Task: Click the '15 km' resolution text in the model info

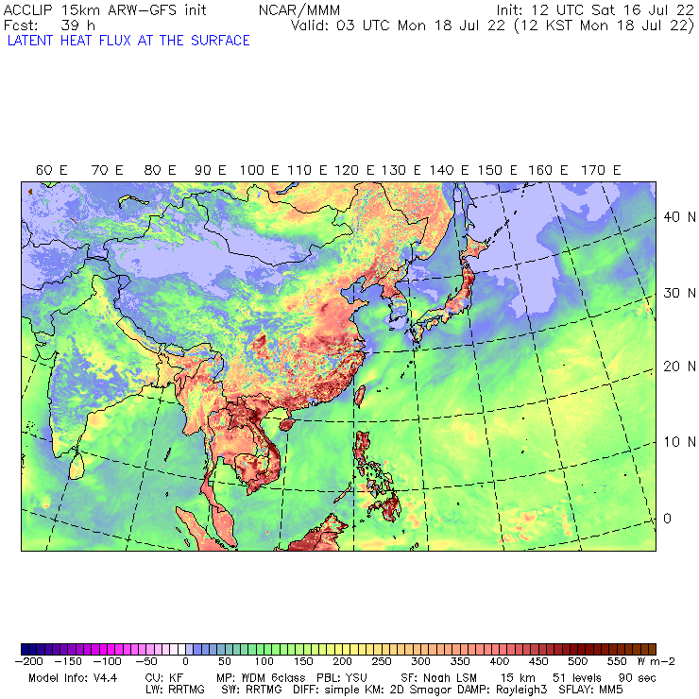Action: pyautogui.click(x=518, y=678)
